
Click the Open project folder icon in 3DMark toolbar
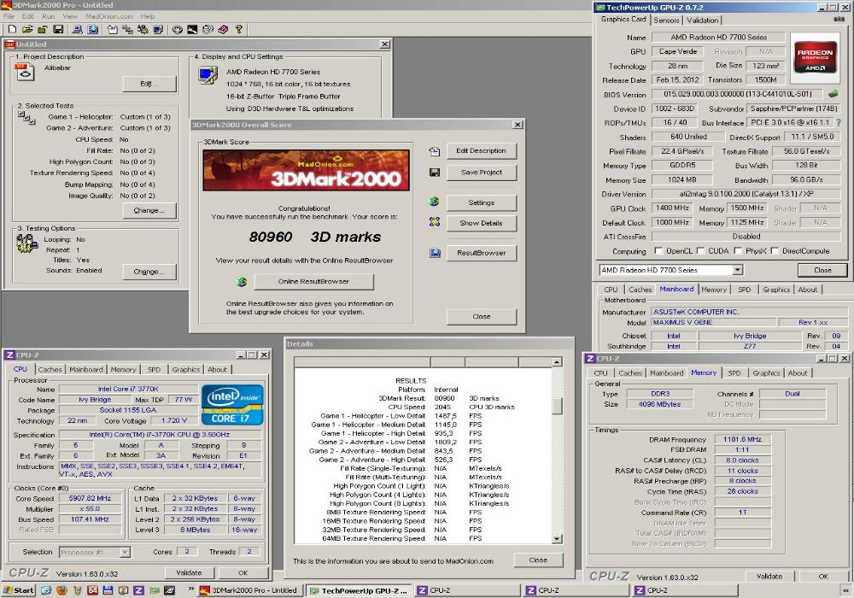pyautogui.click(x=27, y=29)
